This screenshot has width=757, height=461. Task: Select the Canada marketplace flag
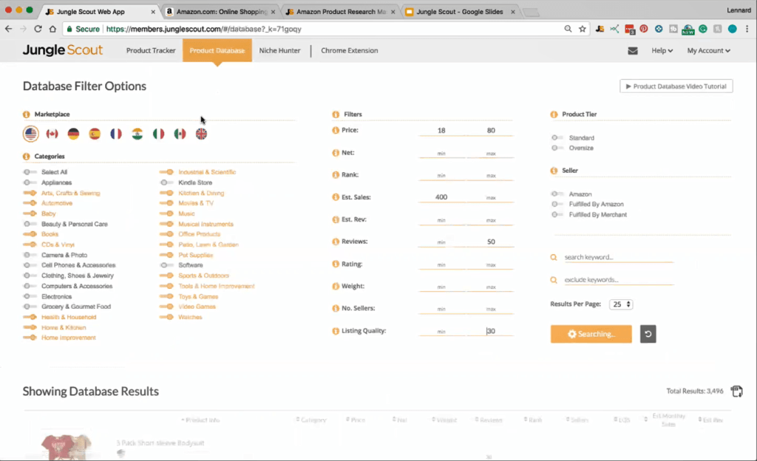pyautogui.click(x=52, y=134)
